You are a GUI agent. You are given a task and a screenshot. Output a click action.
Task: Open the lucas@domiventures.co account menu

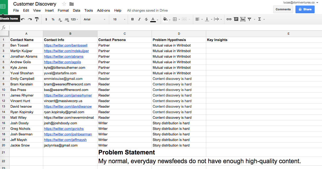(301, 2)
